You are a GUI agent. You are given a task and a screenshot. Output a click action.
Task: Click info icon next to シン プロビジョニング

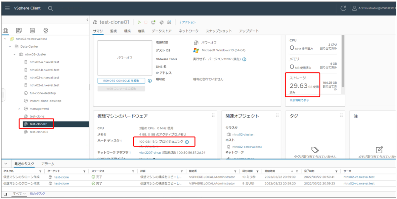click(187, 142)
